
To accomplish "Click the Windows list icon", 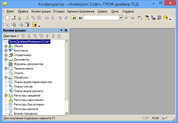I will [x=140, y=18].
